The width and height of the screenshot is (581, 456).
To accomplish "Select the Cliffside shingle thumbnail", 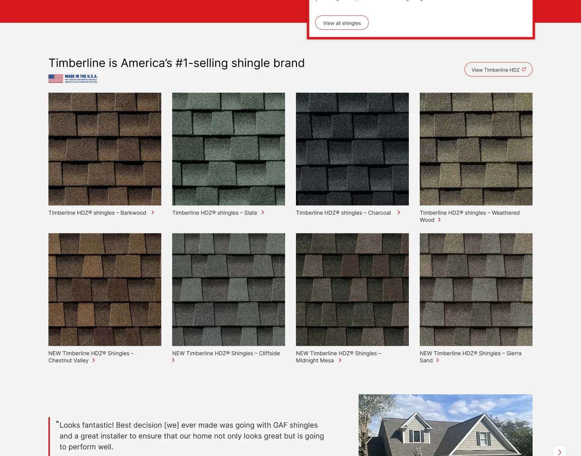I will [x=228, y=290].
